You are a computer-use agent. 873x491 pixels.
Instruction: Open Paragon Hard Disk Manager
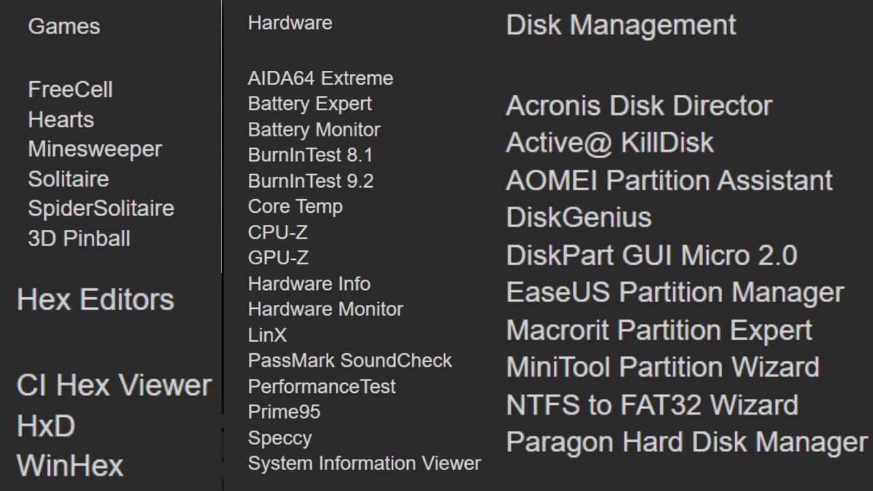coord(687,442)
